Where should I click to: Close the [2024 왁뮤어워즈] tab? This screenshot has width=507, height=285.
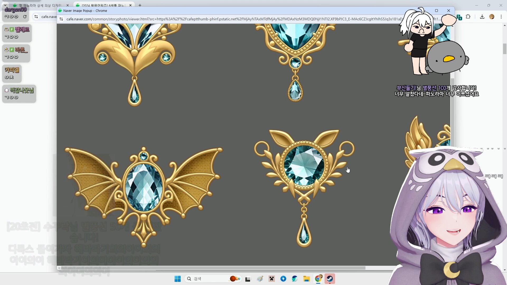130,5
